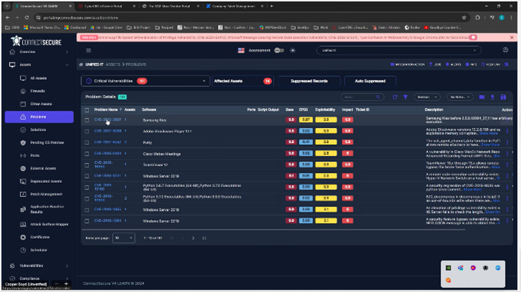
Task: Check the select-all checkbox in the table header
Action: [x=87, y=110]
